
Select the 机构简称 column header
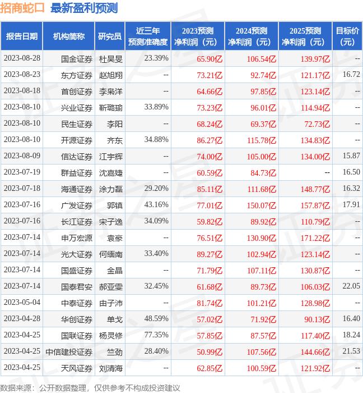(x=69, y=36)
